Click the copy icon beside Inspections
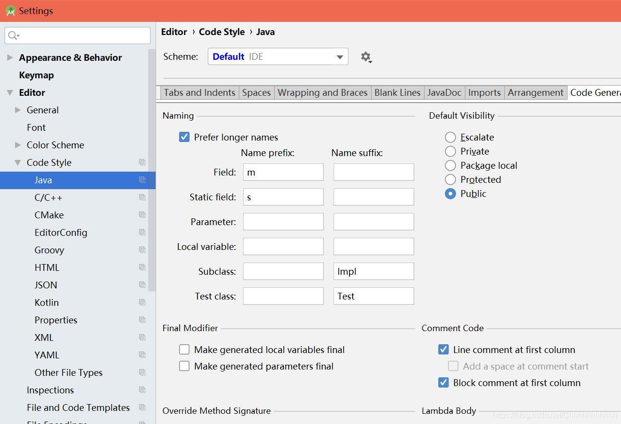The height and width of the screenshot is (424, 621). click(142, 390)
